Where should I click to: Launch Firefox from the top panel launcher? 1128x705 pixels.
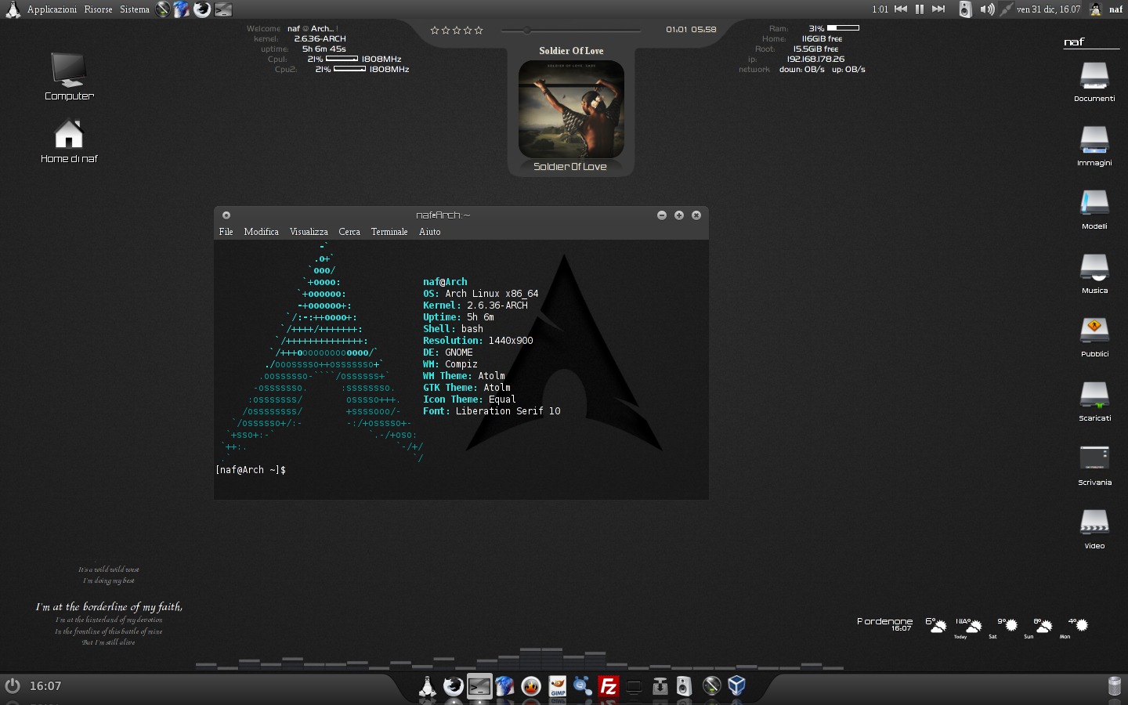tap(202, 9)
